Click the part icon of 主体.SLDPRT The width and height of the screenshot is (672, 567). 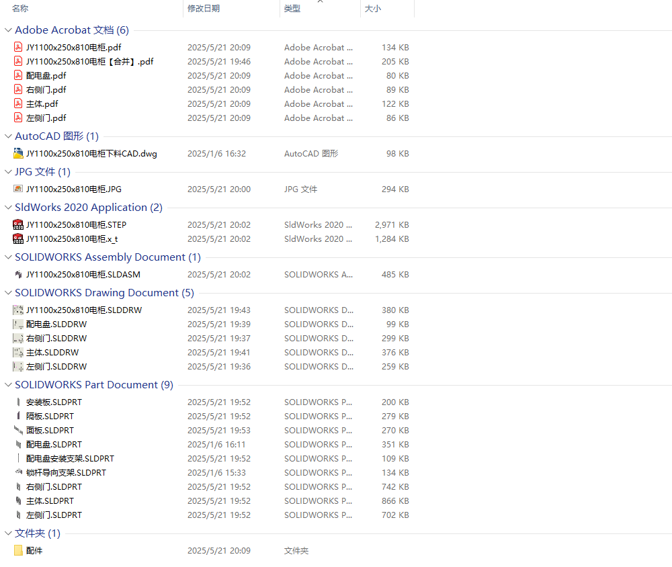pyautogui.click(x=18, y=501)
